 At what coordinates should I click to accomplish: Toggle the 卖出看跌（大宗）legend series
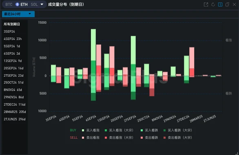pos(178,137)
